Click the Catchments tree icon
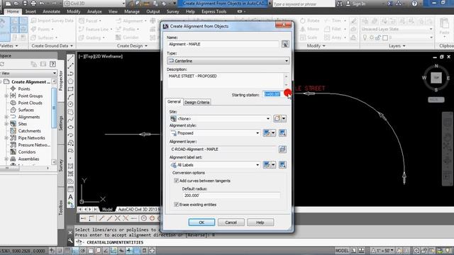Screen dimensions: 454x255 tap(13, 130)
